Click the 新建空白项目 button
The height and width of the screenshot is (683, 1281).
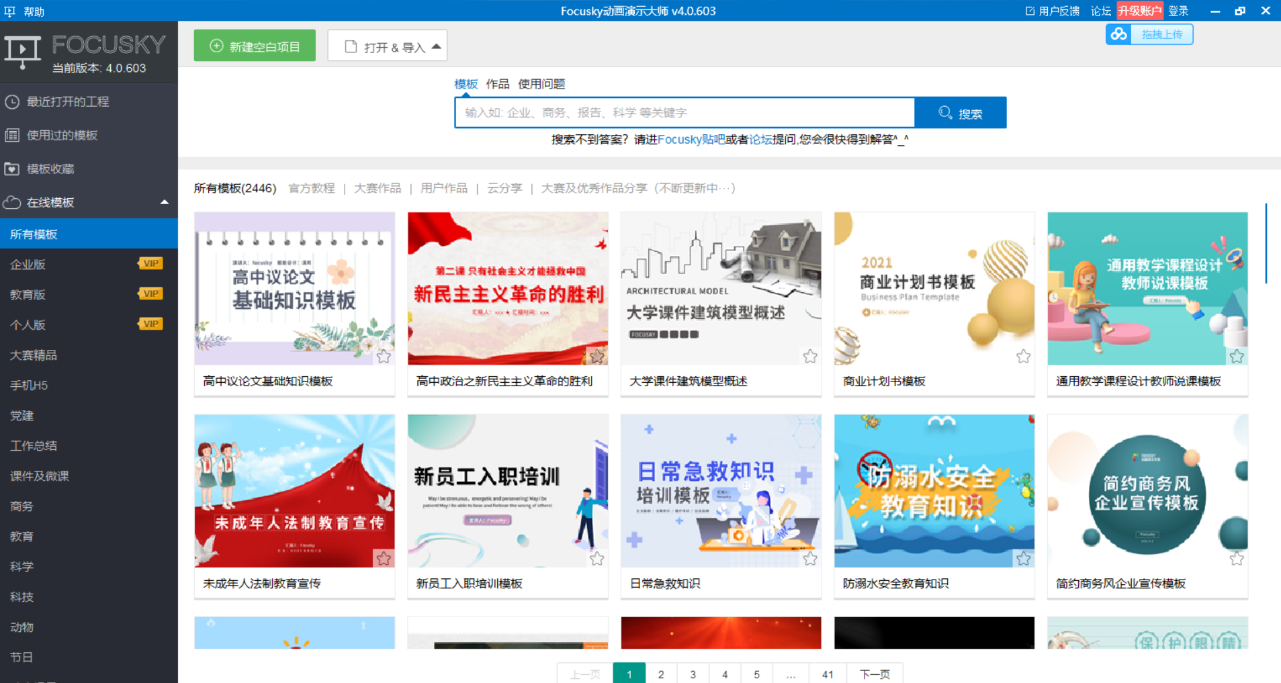[x=255, y=45]
